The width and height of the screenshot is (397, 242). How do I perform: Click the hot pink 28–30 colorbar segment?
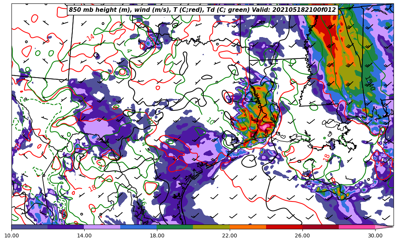coord(357,227)
